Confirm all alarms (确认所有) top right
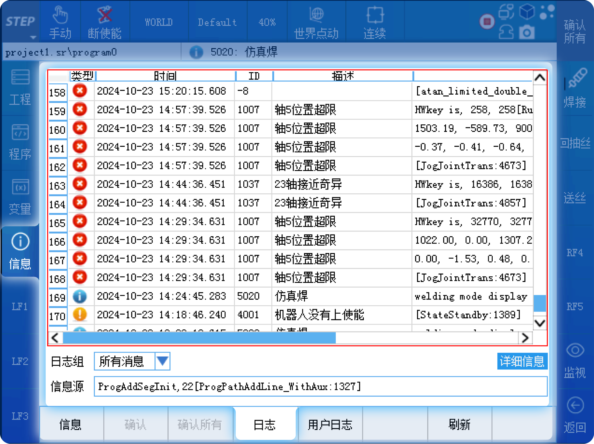The height and width of the screenshot is (444, 594). pyautogui.click(x=574, y=31)
